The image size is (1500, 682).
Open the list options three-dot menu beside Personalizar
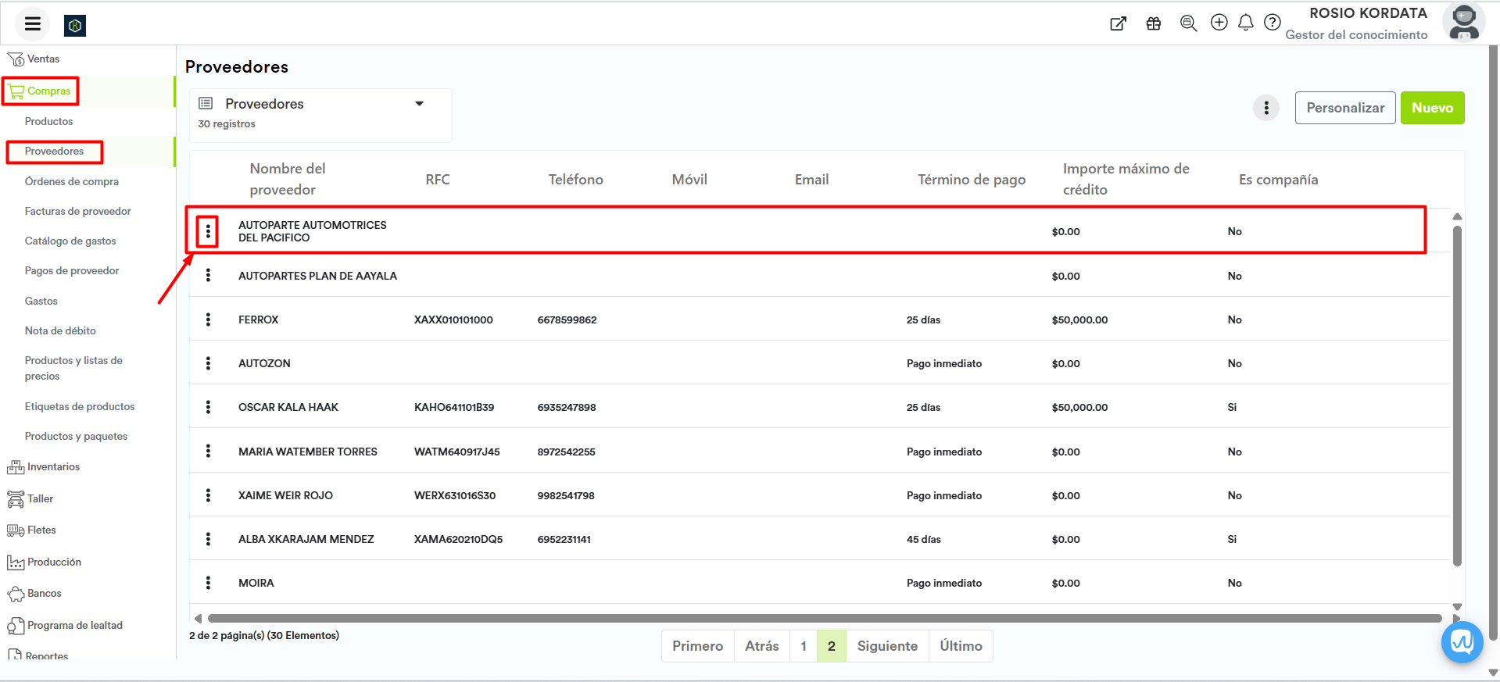[1266, 108]
